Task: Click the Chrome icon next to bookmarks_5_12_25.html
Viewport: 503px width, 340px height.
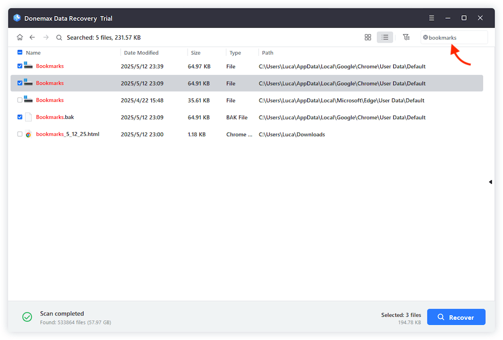Action: [28, 134]
